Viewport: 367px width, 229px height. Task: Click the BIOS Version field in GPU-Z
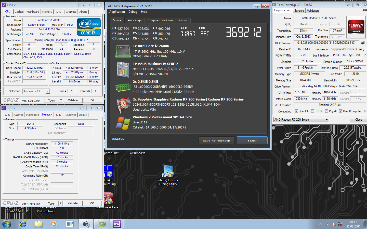tap(326, 43)
